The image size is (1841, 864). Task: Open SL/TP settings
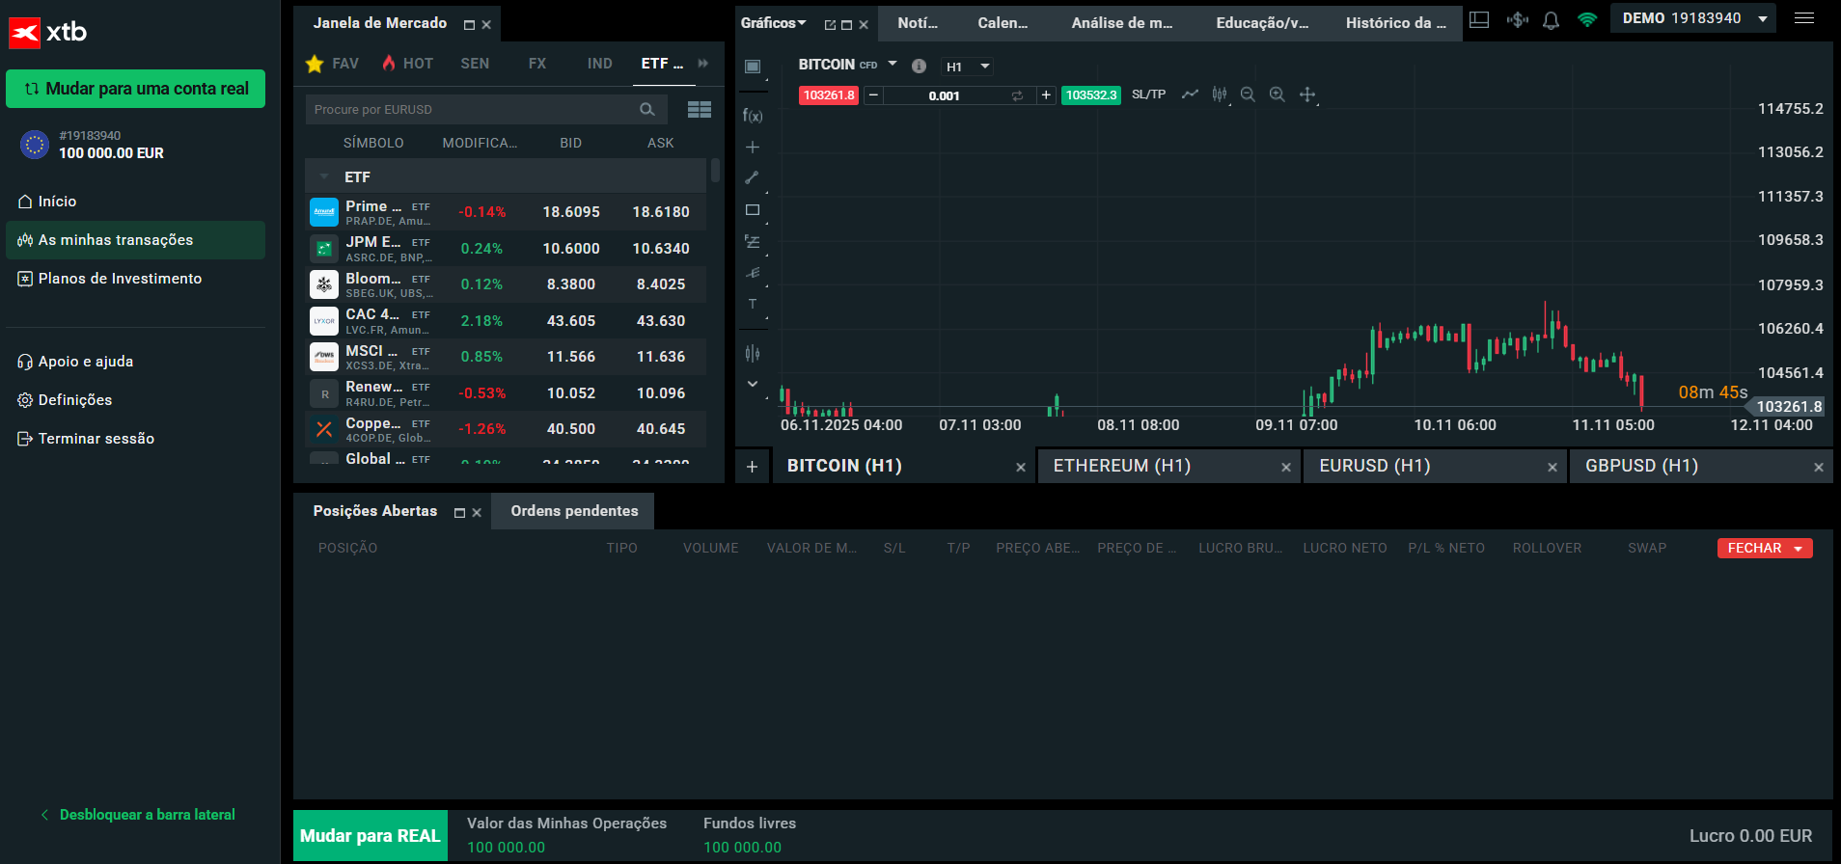[x=1148, y=94]
